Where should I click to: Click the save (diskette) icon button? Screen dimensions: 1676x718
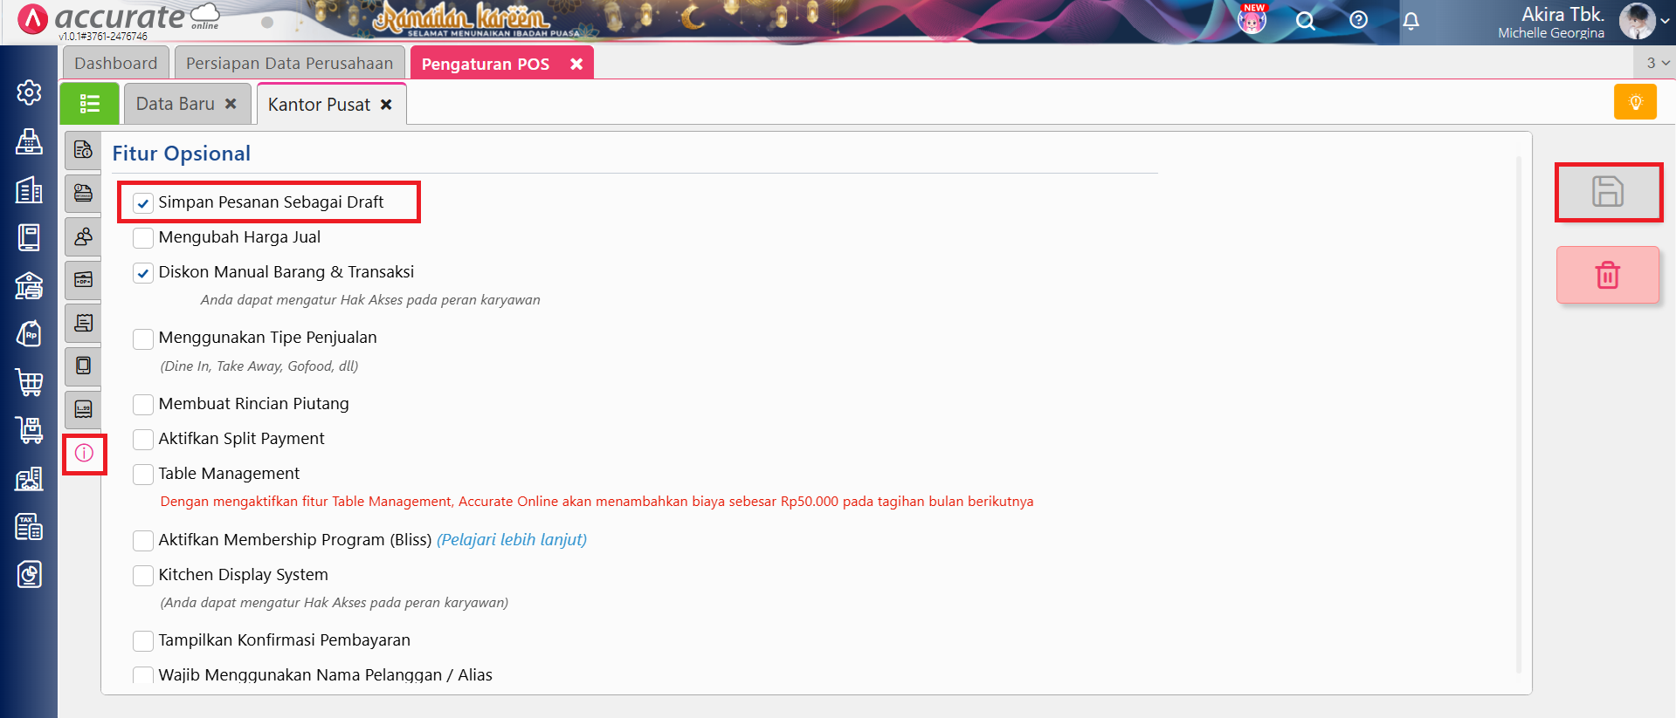[1607, 192]
